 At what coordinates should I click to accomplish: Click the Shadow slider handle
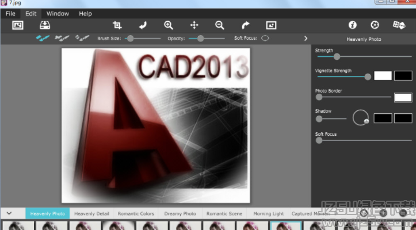tap(319, 119)
